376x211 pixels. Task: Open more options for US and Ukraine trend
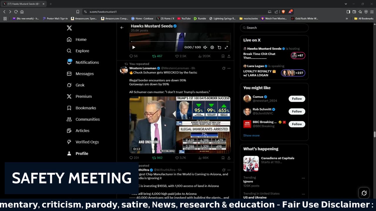303,194
